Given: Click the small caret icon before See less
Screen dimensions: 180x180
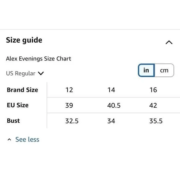Looking at the screenshot, I should [x=9, y=139].
